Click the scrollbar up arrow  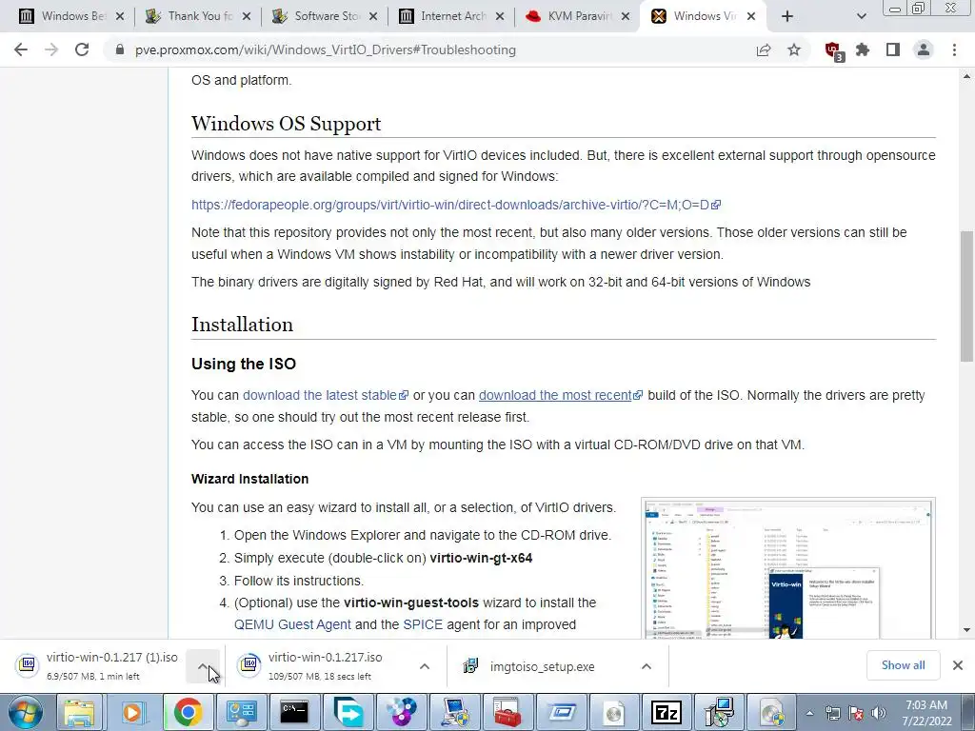[x=967, y=76]
